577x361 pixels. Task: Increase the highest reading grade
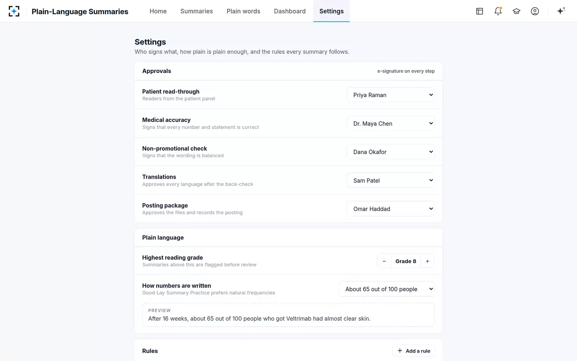click(x=428, y=261)
